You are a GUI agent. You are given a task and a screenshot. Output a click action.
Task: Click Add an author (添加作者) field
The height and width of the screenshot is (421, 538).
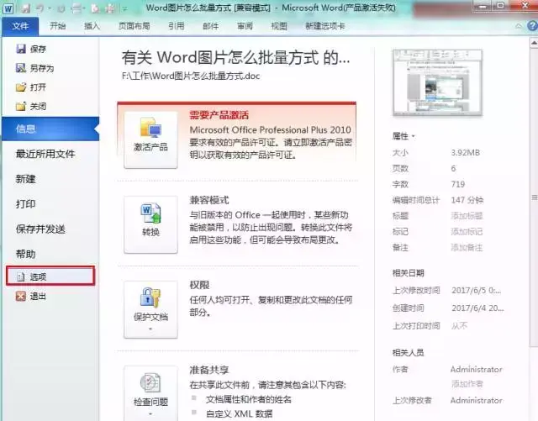pyautogui.click(x=467, y=383)
